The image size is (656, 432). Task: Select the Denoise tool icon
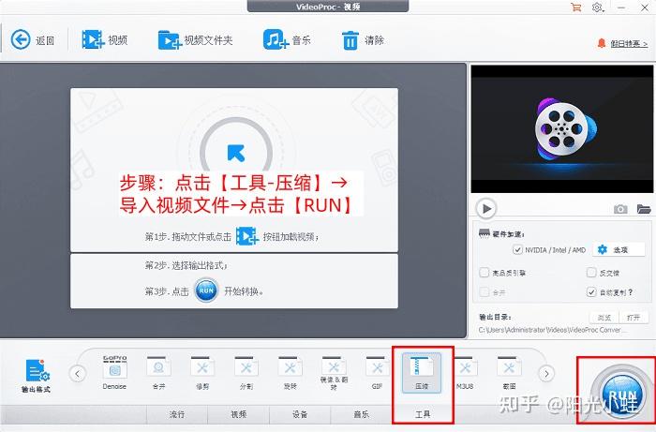(114, 368)
